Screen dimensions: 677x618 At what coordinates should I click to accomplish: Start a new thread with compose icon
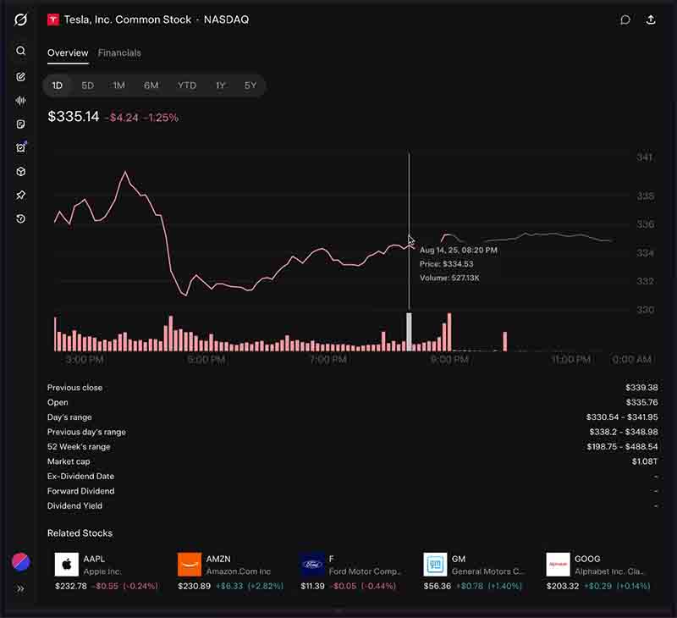coord(20,77)
